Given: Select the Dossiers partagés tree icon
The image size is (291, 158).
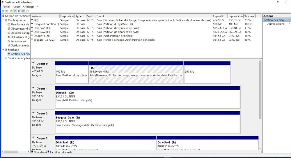Looking at the screenshot, I should tap(9, 33).
